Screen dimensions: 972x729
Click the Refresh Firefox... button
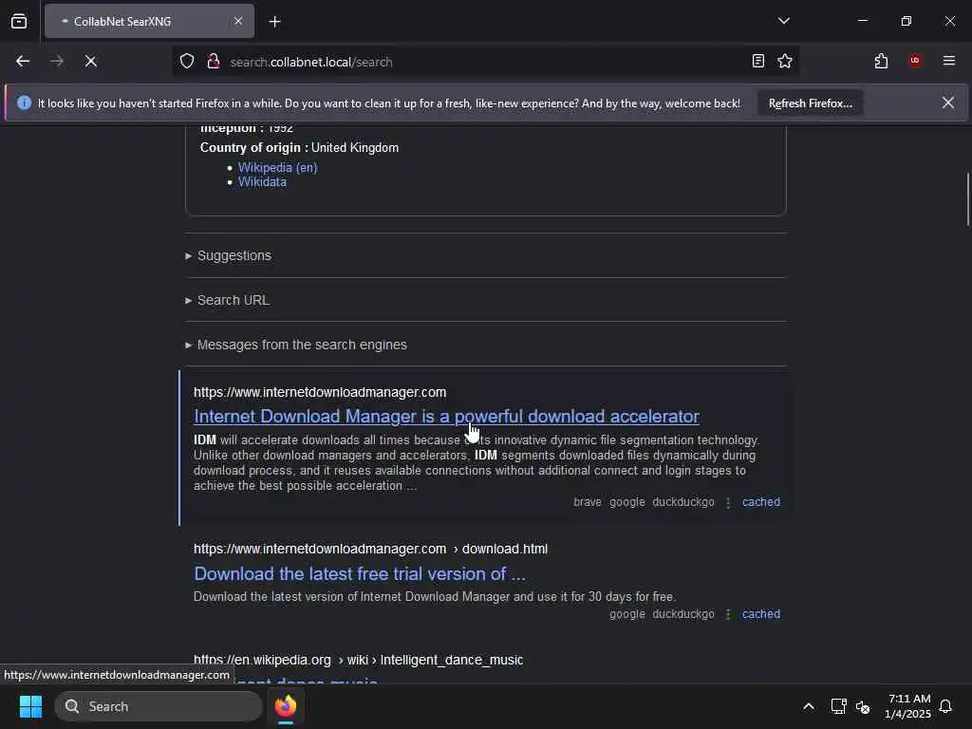tap(811, 103)
